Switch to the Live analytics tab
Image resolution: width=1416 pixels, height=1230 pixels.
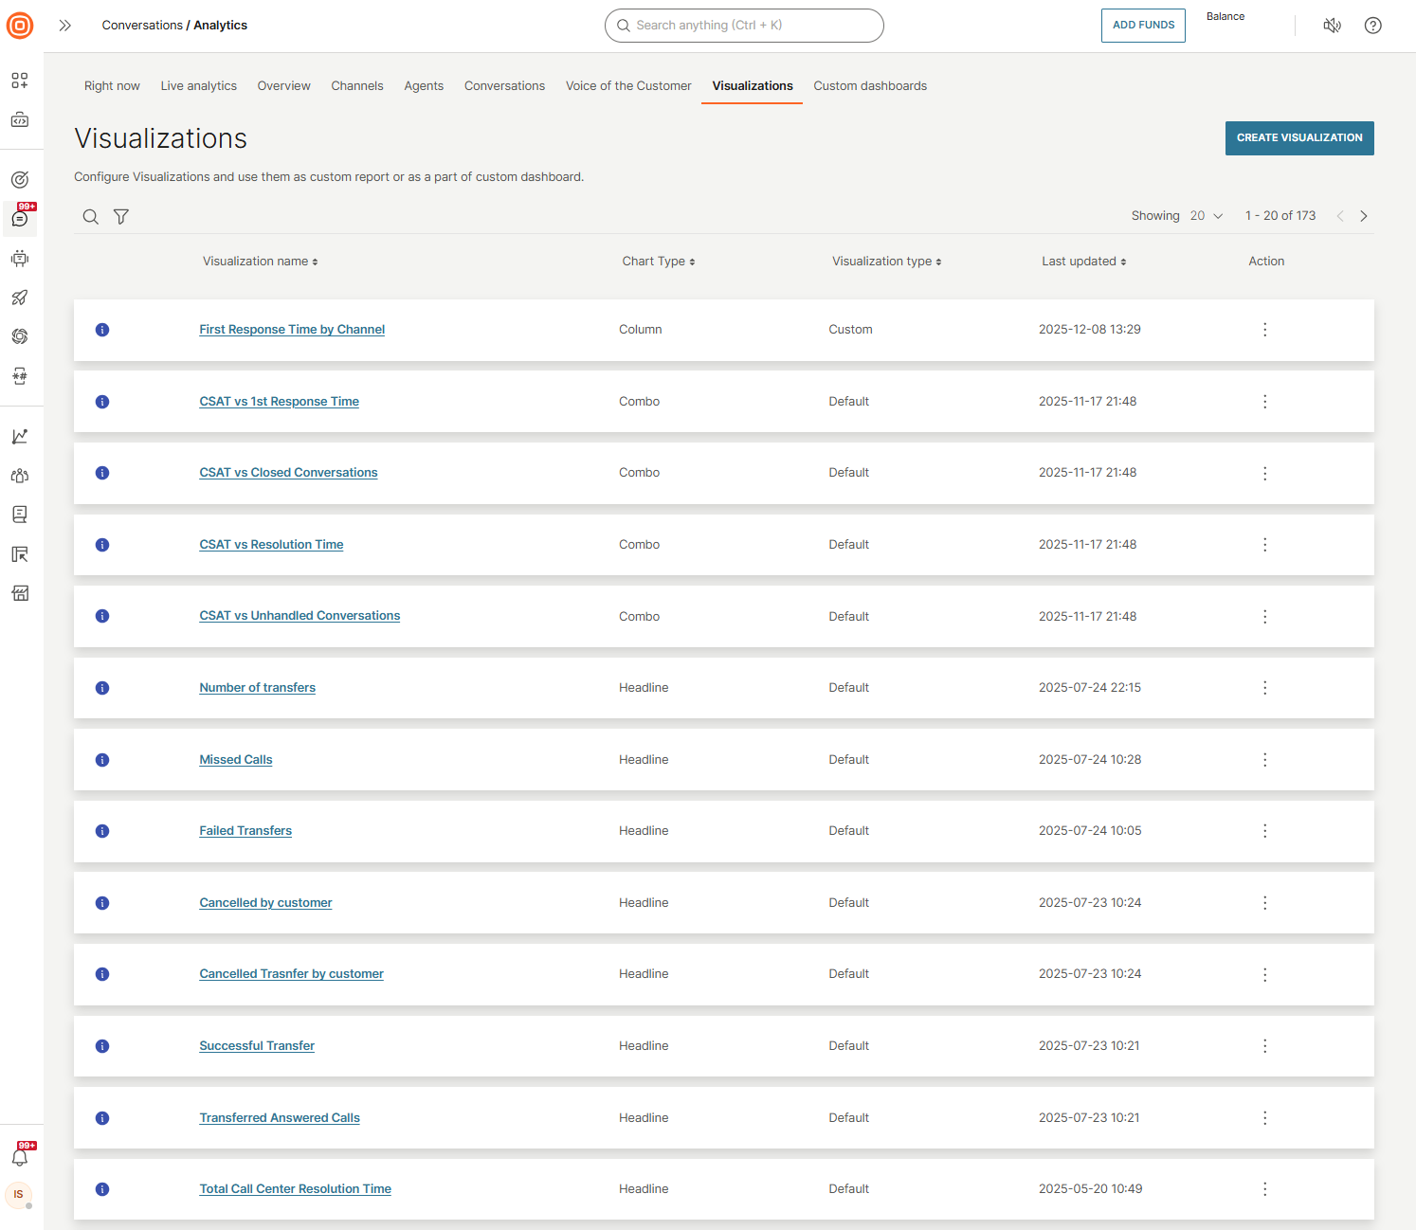(x=198, y=86)
